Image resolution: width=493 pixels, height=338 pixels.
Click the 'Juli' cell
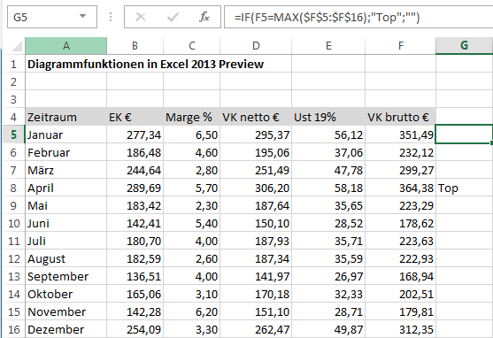(x=66, y=242)
